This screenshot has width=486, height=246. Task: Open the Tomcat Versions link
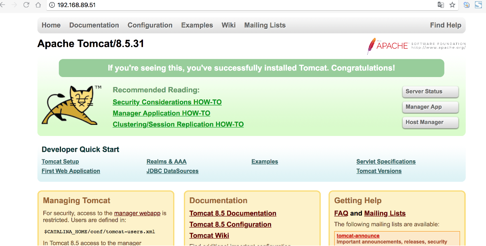click(x=379, y=171)
